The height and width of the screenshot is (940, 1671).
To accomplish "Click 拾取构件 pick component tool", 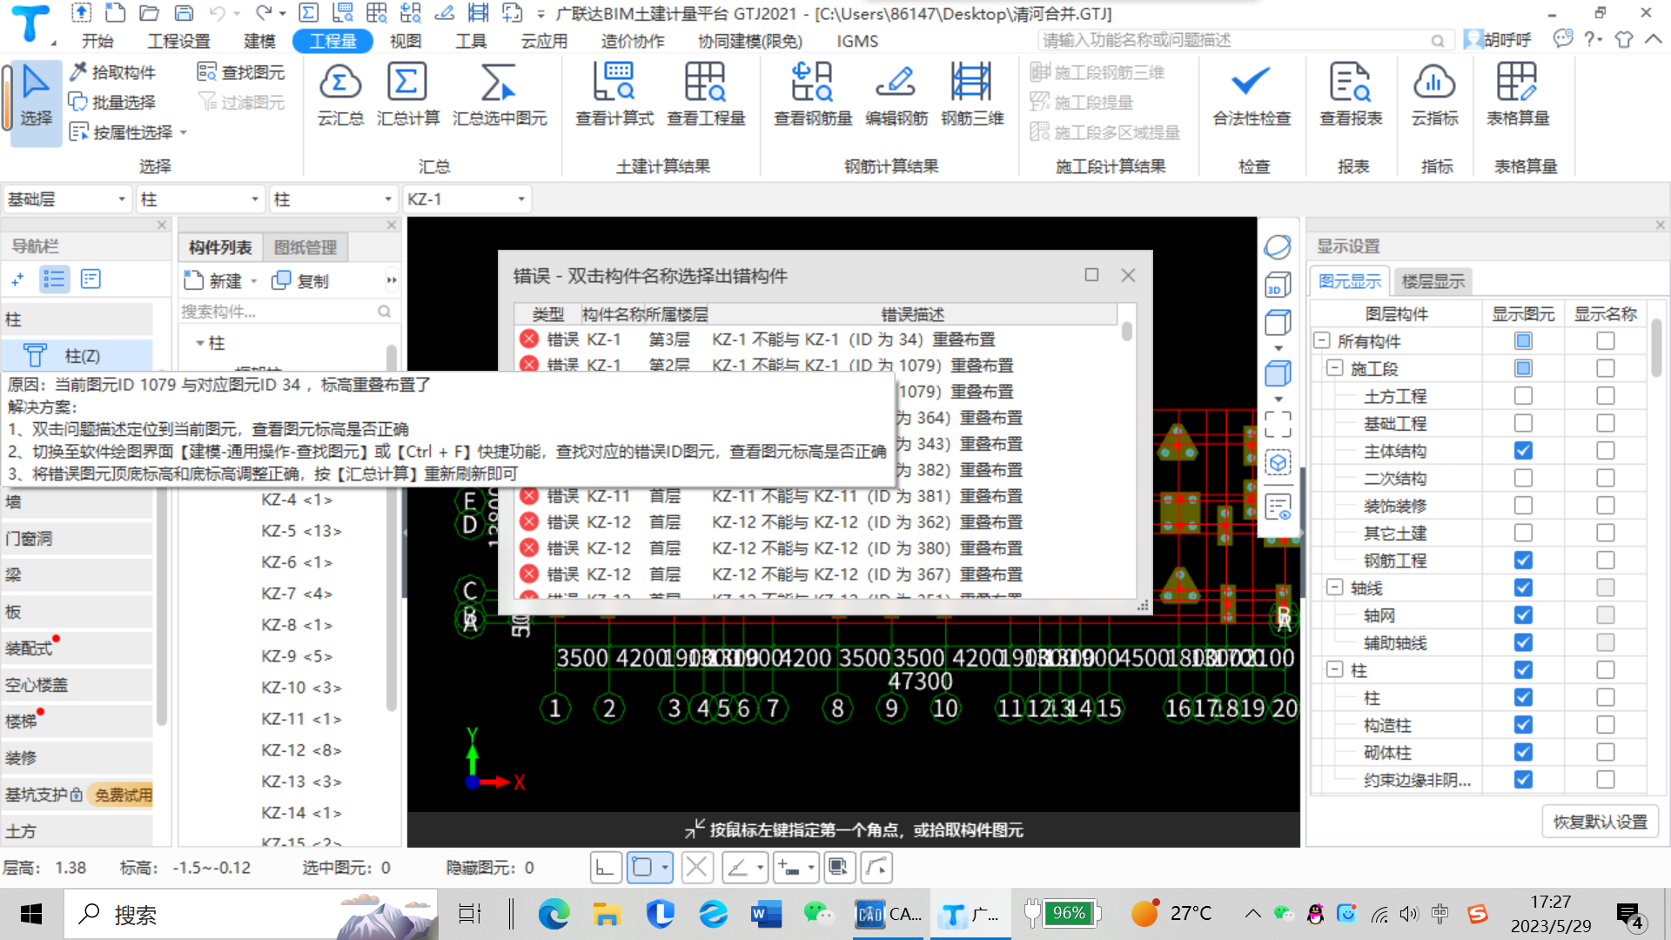I will click(x=113, y=72).
